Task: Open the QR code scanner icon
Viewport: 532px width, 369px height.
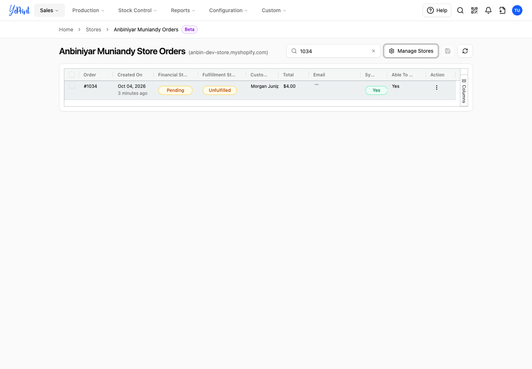Action: pyautogui.click(x=474, y=10)
